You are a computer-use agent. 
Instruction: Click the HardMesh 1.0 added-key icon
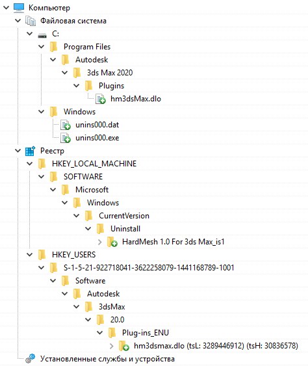point(112,242)
